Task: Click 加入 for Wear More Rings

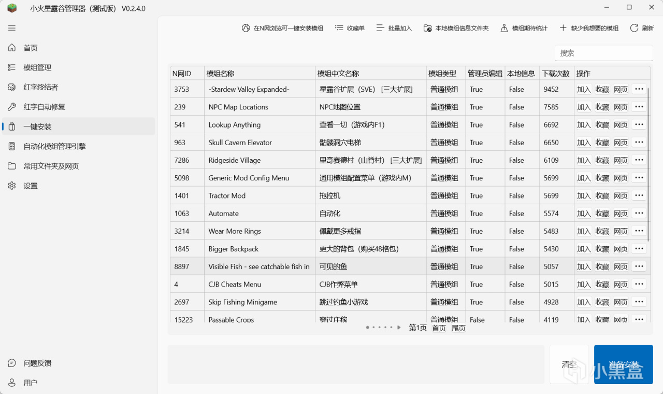Action: (584, 231)
